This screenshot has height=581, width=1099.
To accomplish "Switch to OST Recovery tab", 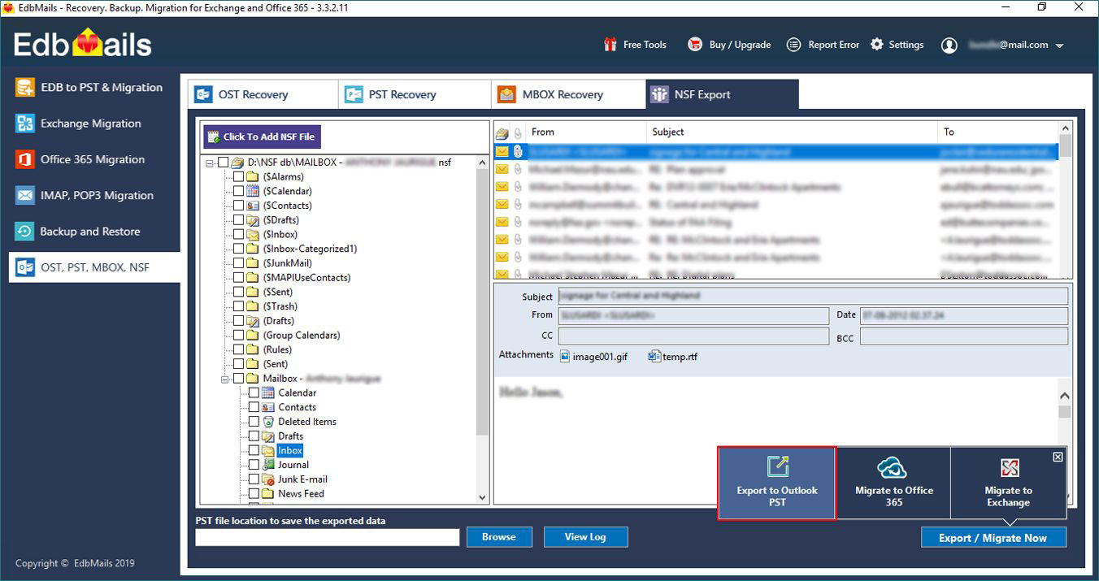I will coord(263,94).
